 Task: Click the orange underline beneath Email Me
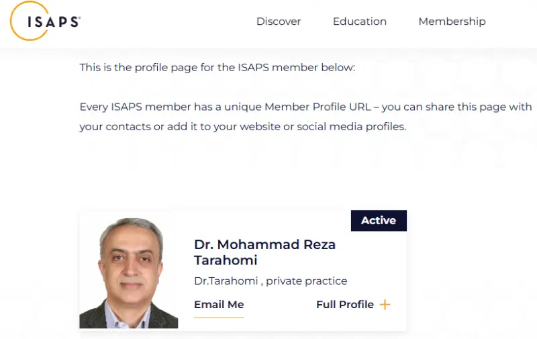click(x=219, y=317)
